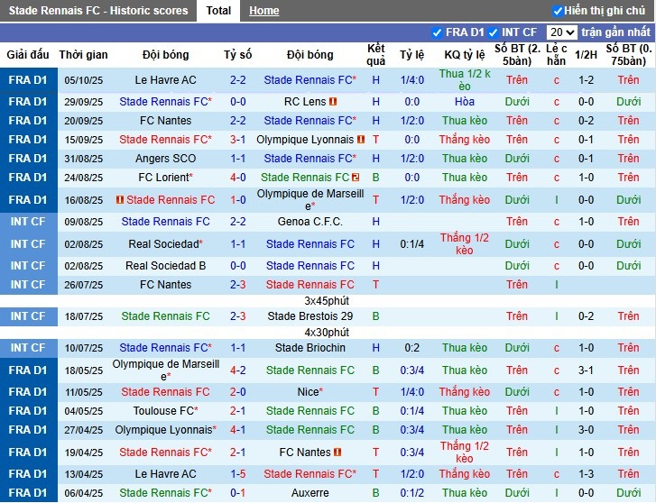Switch to the Home tab

tap(263, 11)
